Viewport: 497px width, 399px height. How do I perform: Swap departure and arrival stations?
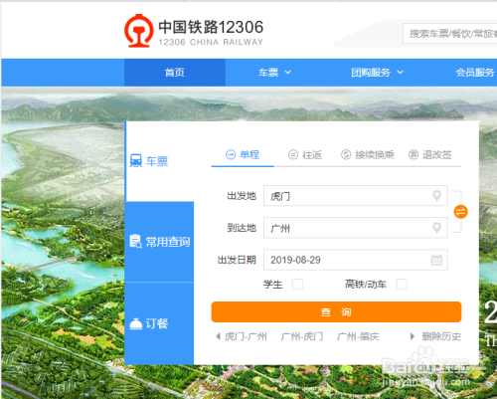(x=460, y=212)
